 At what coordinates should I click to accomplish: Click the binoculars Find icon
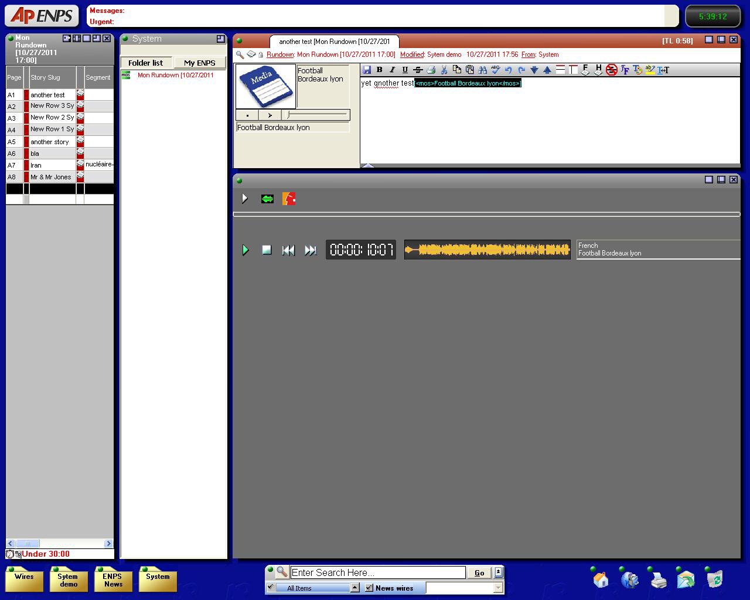(483, 70)
